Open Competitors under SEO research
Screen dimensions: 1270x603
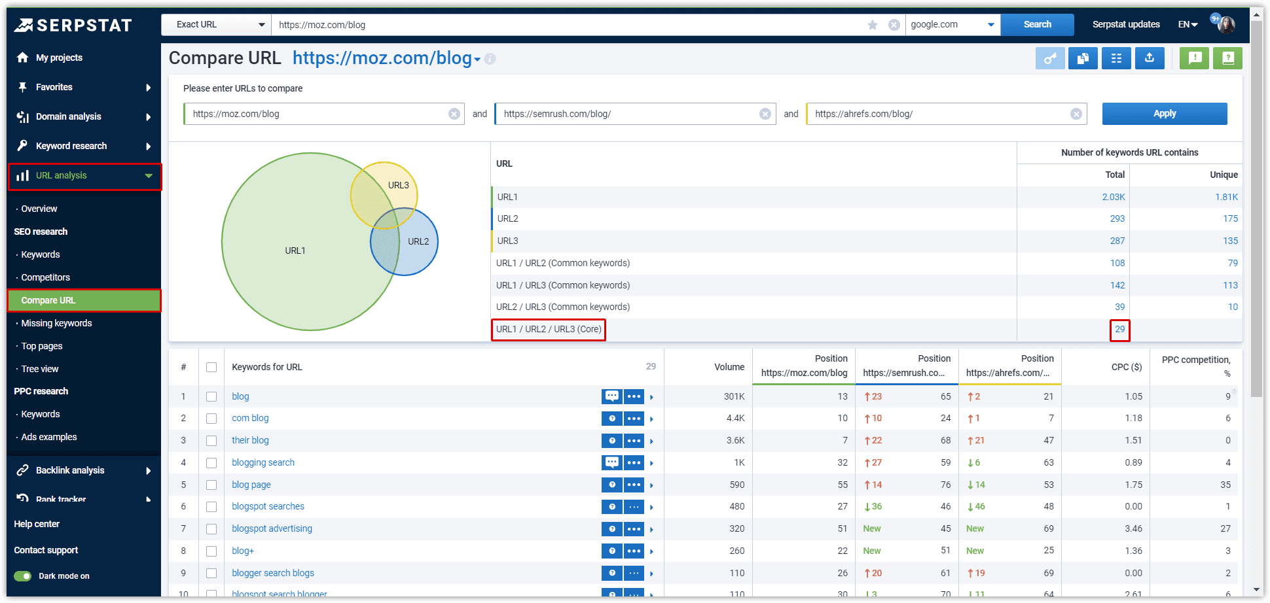pyautogui.click(x=46, y=277)
